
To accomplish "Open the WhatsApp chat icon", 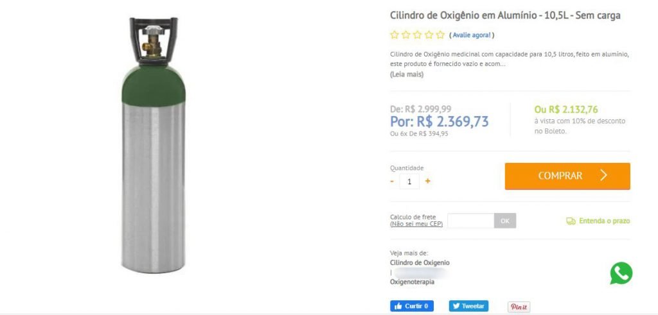I will point(621,273).
